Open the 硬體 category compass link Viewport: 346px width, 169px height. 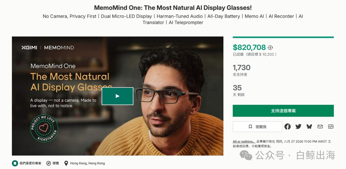pyautogui.click(x=48, y=163)
